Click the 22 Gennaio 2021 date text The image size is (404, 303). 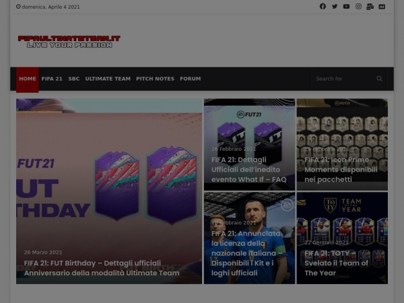pyautogui.click(x=326, y=242)
